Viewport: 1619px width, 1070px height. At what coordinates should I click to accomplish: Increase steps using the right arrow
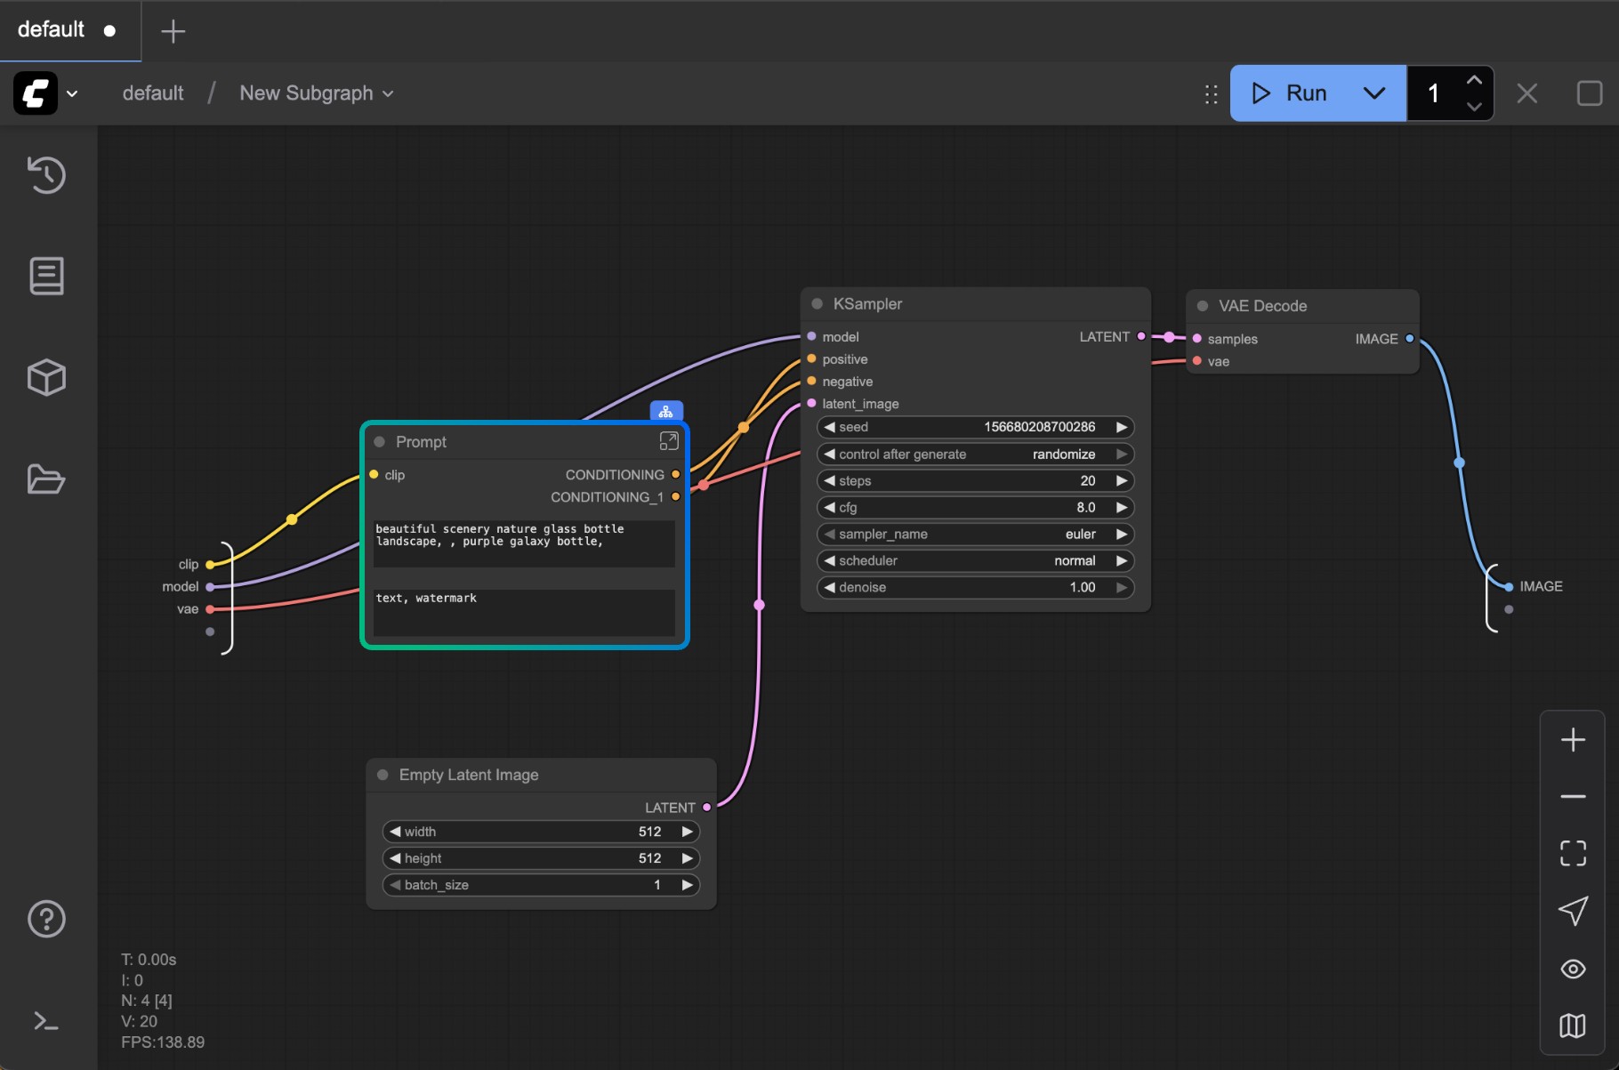1121,480
